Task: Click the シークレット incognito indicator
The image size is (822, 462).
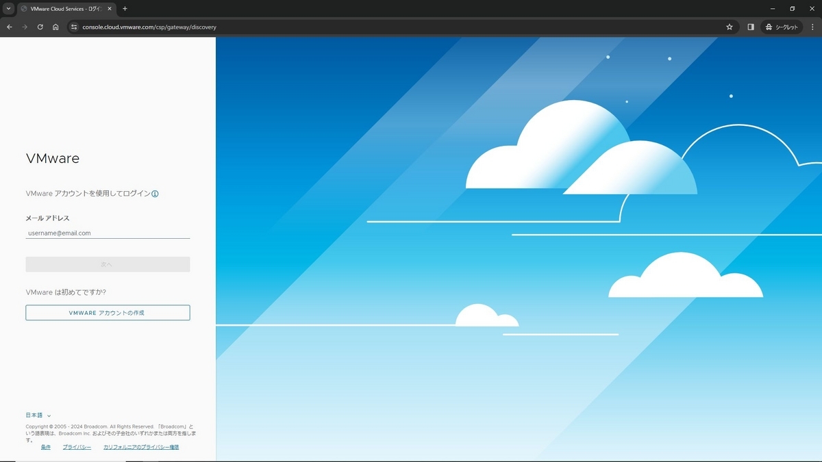Action: [x=782, y=27]
